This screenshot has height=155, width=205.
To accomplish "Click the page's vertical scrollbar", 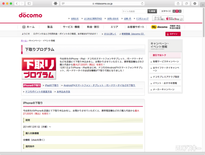I will [x=204, y=22].
